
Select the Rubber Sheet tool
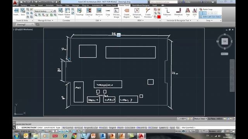tap(67, 13)
